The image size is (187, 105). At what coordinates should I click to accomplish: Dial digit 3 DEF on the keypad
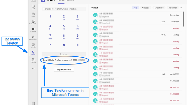tap(77, 17)
